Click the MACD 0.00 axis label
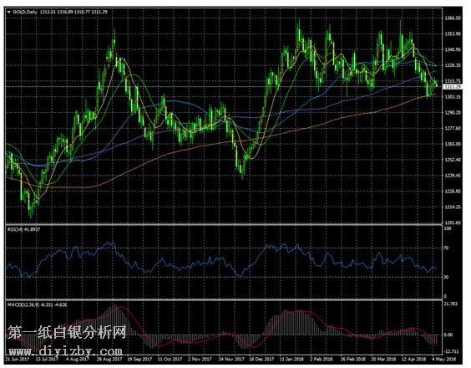Image resolution: width=471 pixels, height=368 pixels. tap(448, 335)
